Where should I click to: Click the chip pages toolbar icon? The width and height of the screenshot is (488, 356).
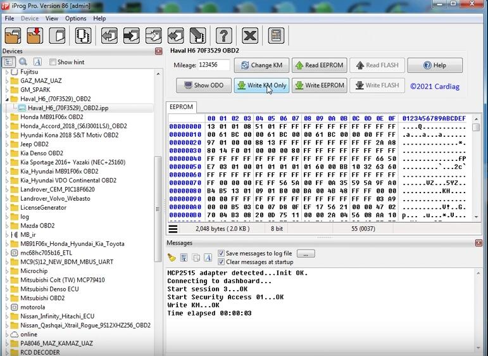click(x=83, y=35)
